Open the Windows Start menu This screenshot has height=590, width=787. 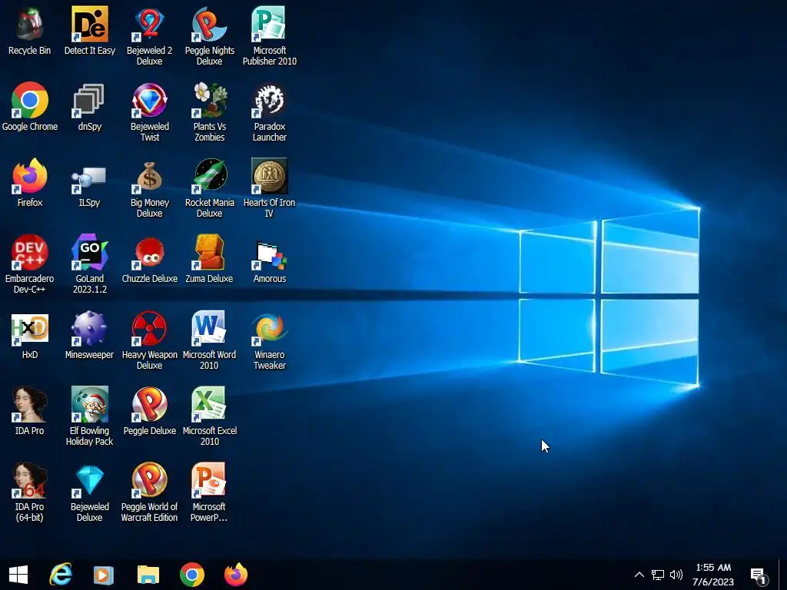pos(18,575)
